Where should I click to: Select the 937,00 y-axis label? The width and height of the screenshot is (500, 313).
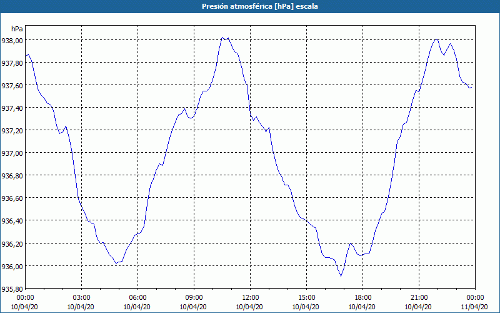click(12, 153)
